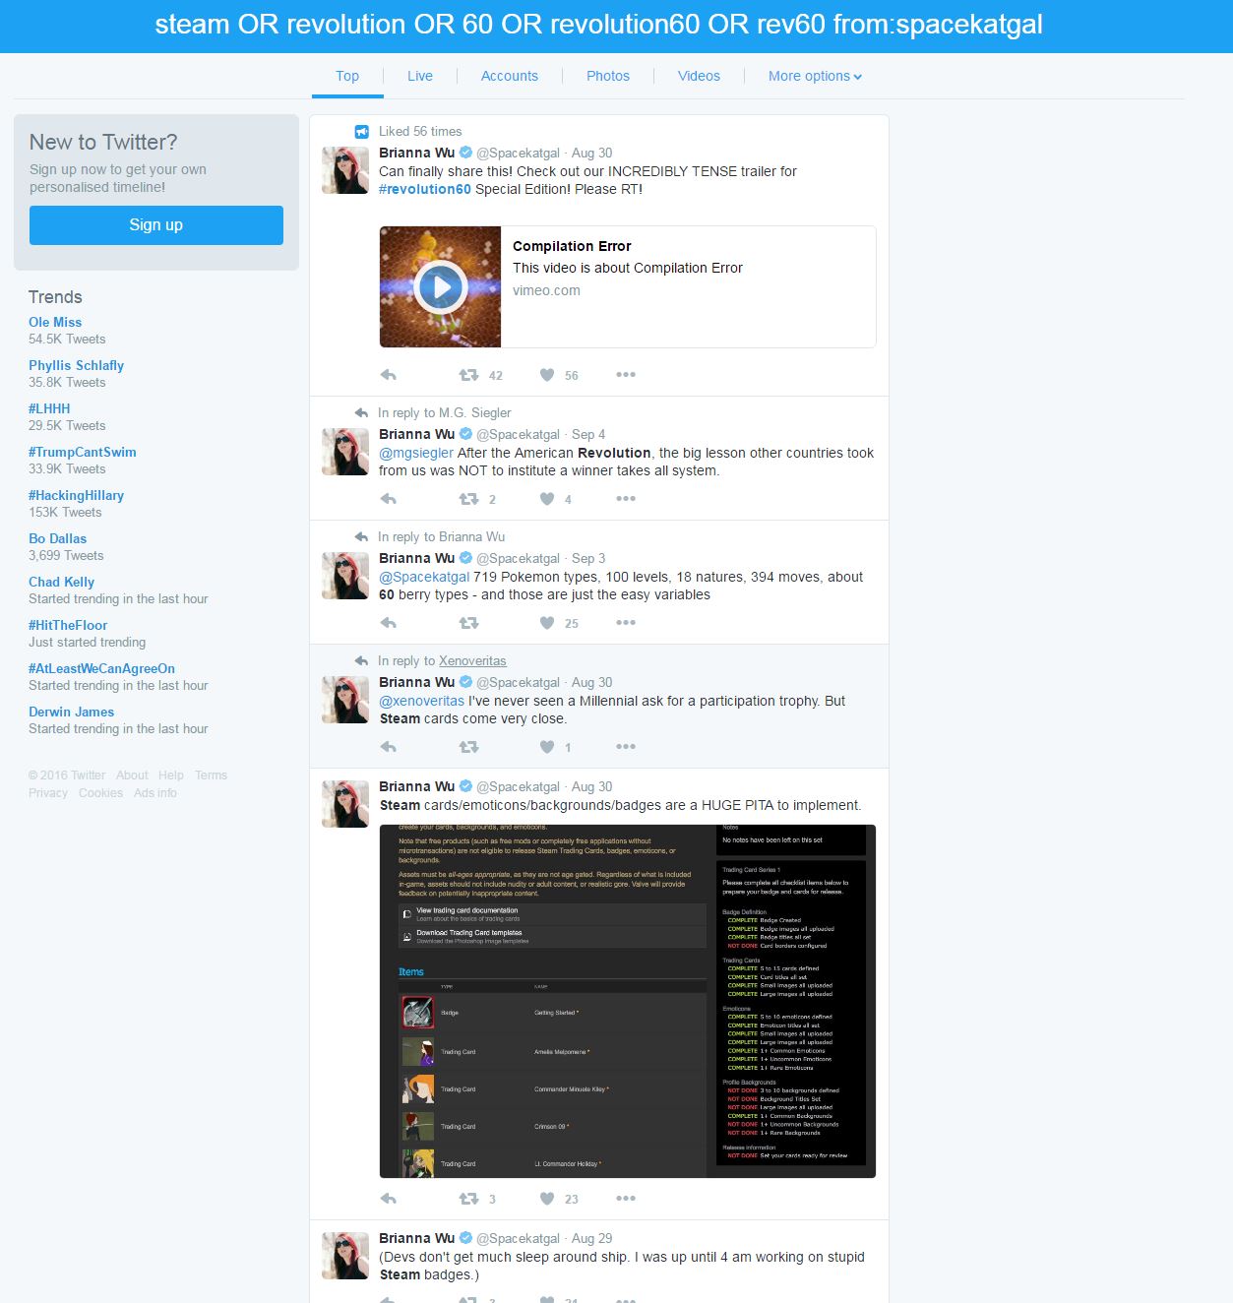Reply to the revolution60 trailer tweet
The height and width of the screenshot is (1303, 1233).
coord(389,375)
